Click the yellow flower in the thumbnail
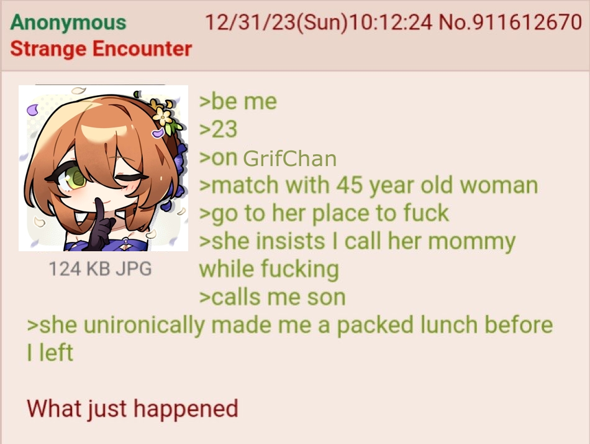Image resolution: width=590 pixels, height=444 pixels. pyautogui.click(x=163, y=115)
